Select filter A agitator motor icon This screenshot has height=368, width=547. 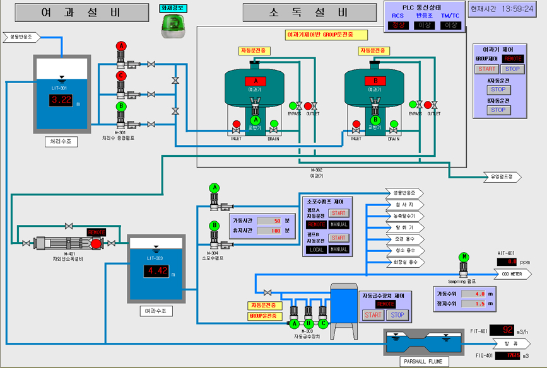(x=256, y=120)
